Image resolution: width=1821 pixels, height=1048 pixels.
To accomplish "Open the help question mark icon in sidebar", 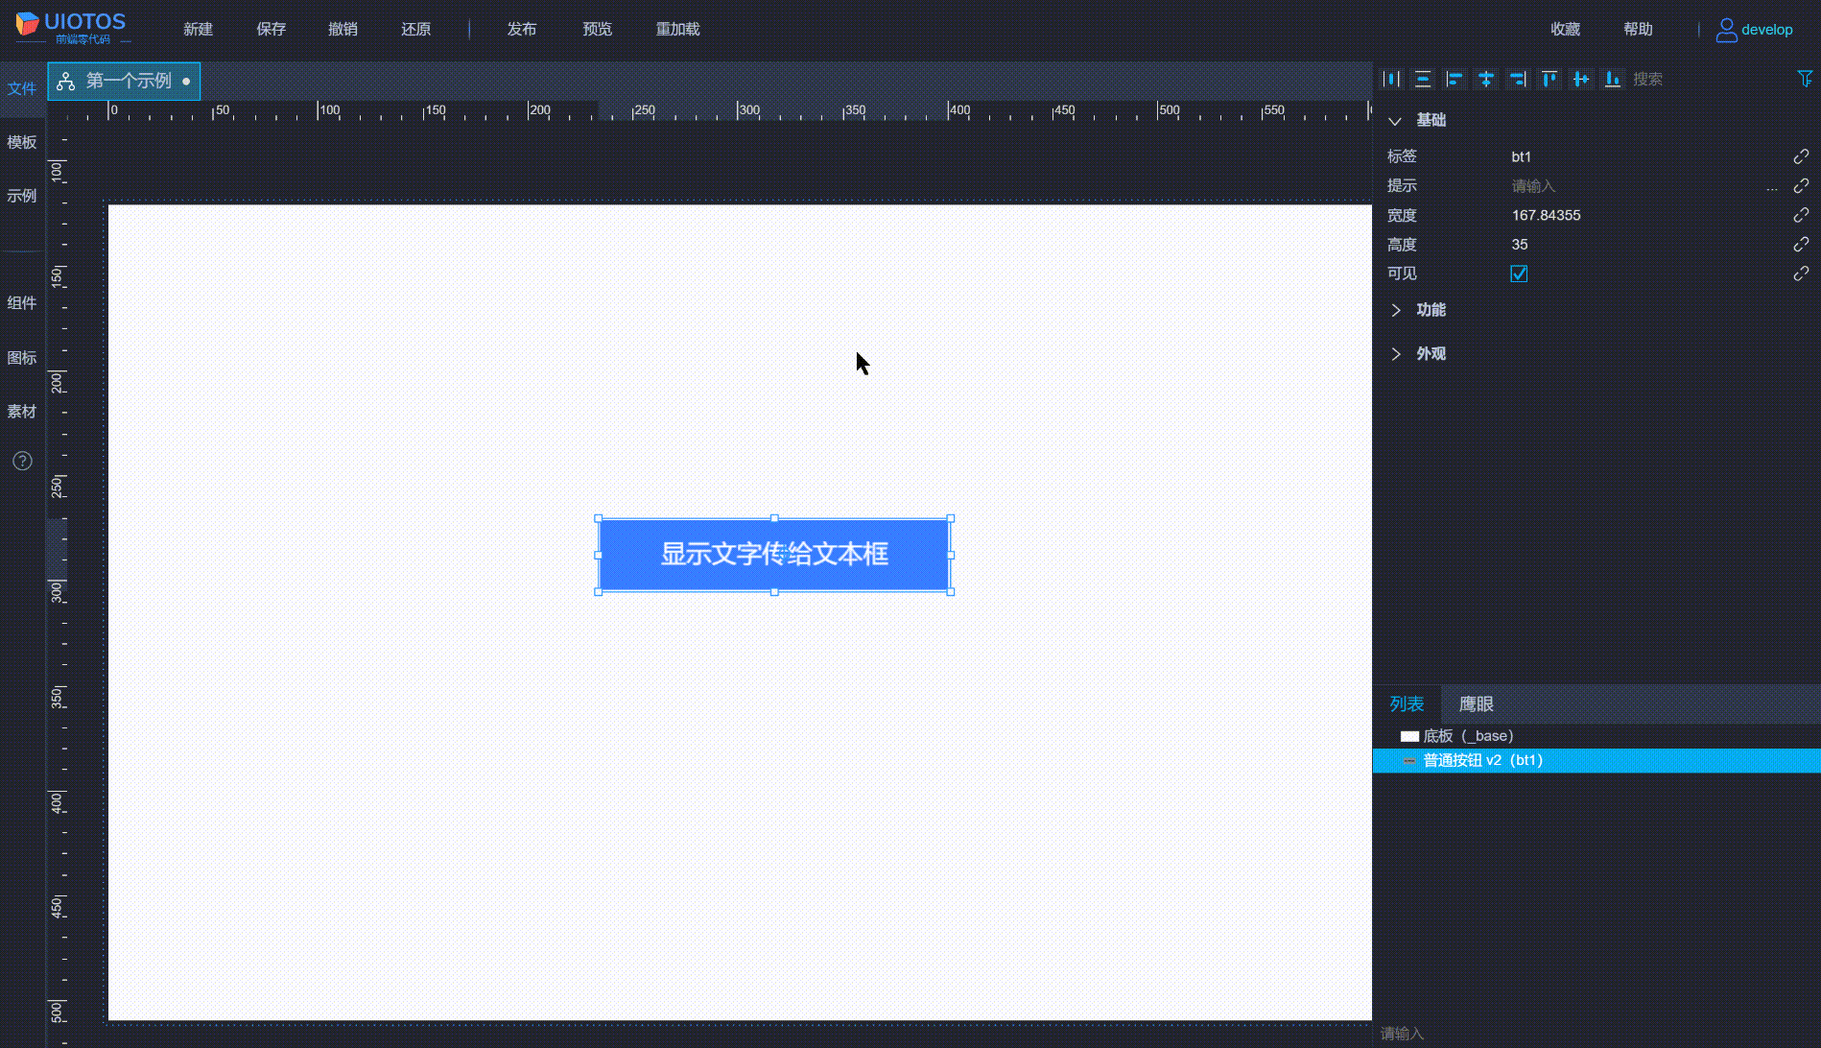I will [22, 461].
